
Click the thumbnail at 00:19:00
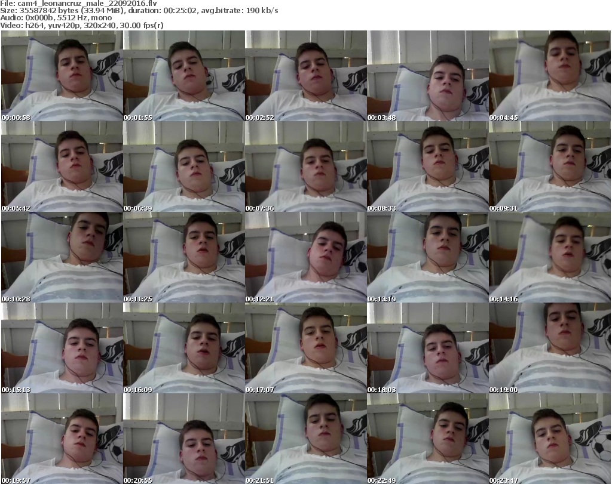[550, 349]
